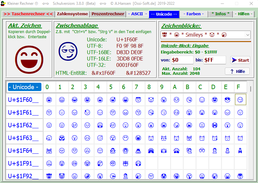Viewport: 258px width, 183px height.
Task: Click the 'von' input field showing $0
Action: (182, 60)
